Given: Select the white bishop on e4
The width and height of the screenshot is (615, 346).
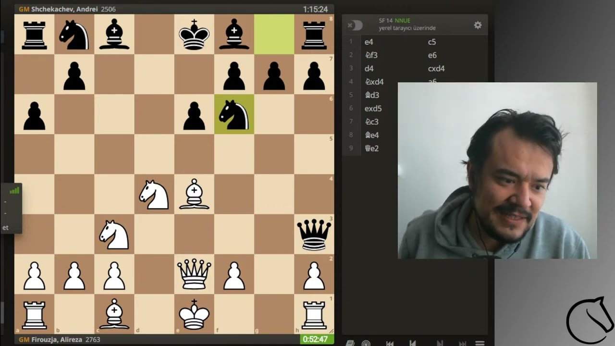Looking at the screenshot, I should 194,195.
